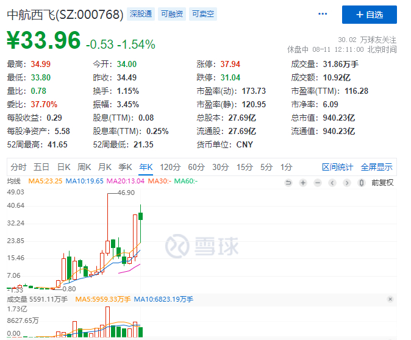Switch to 60分 interval tab

point(196,167)
